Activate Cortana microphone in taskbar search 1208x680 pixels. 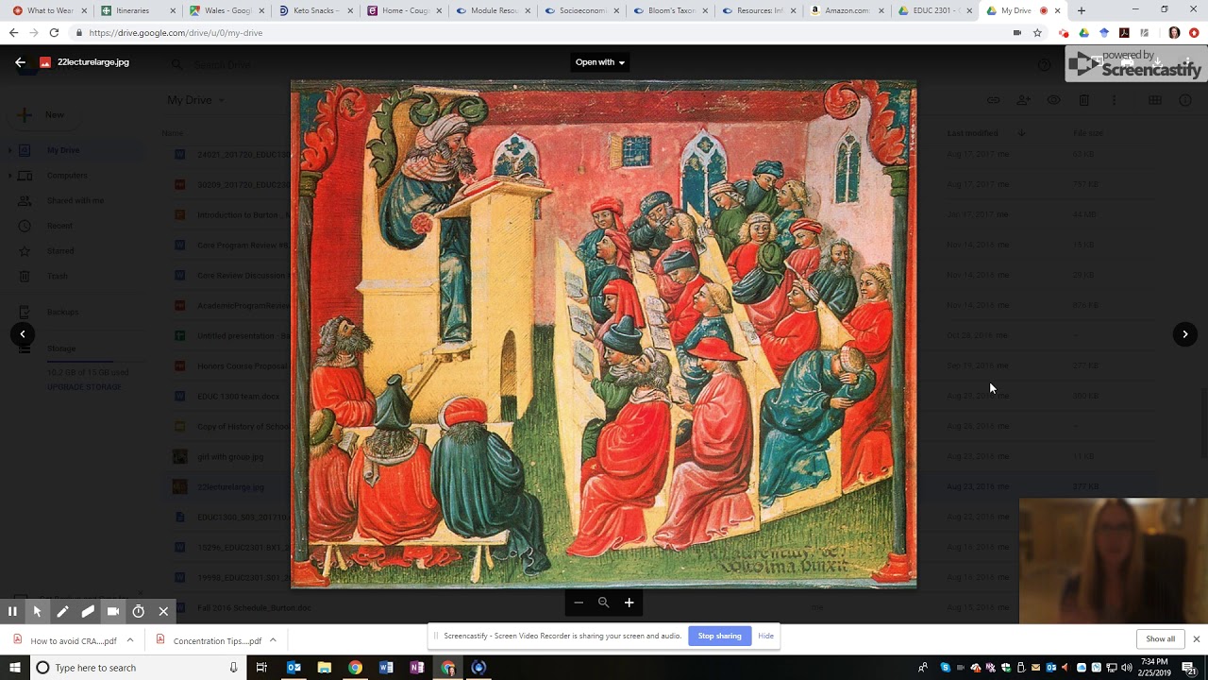coord(233,668)
